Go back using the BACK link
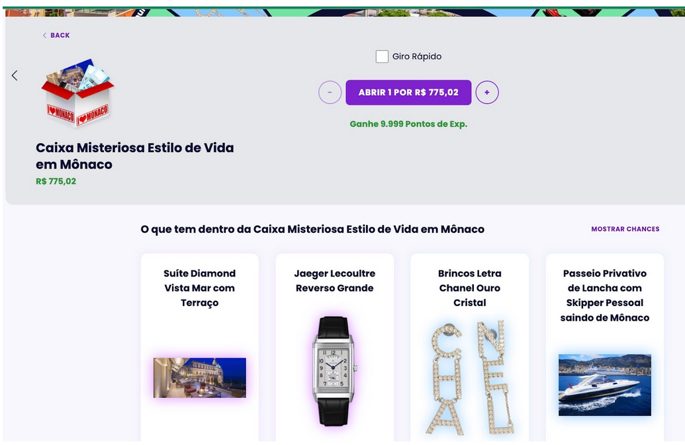Image resolution: width=685 pixels, height=445 pixels. pyautogui.click(x=56, y=35)
